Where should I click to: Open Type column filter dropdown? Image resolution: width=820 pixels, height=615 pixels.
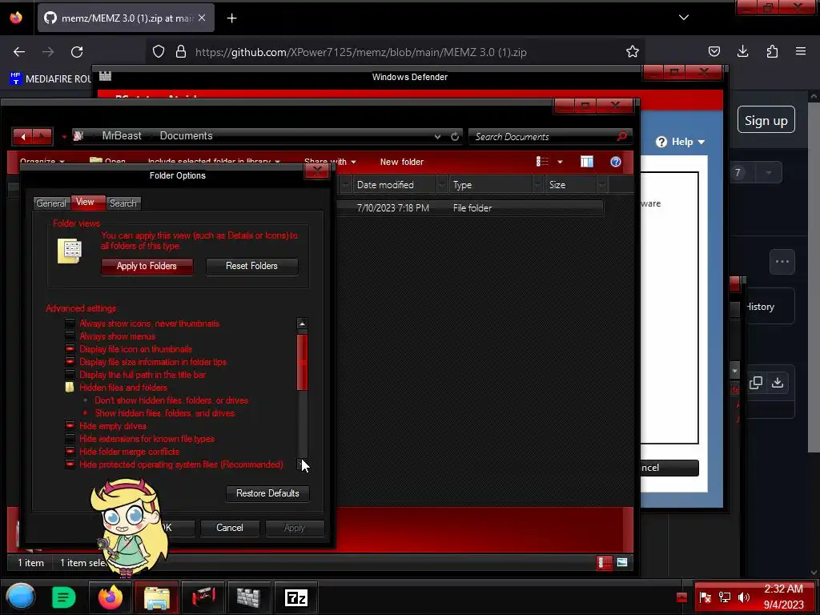click(538, 185)
